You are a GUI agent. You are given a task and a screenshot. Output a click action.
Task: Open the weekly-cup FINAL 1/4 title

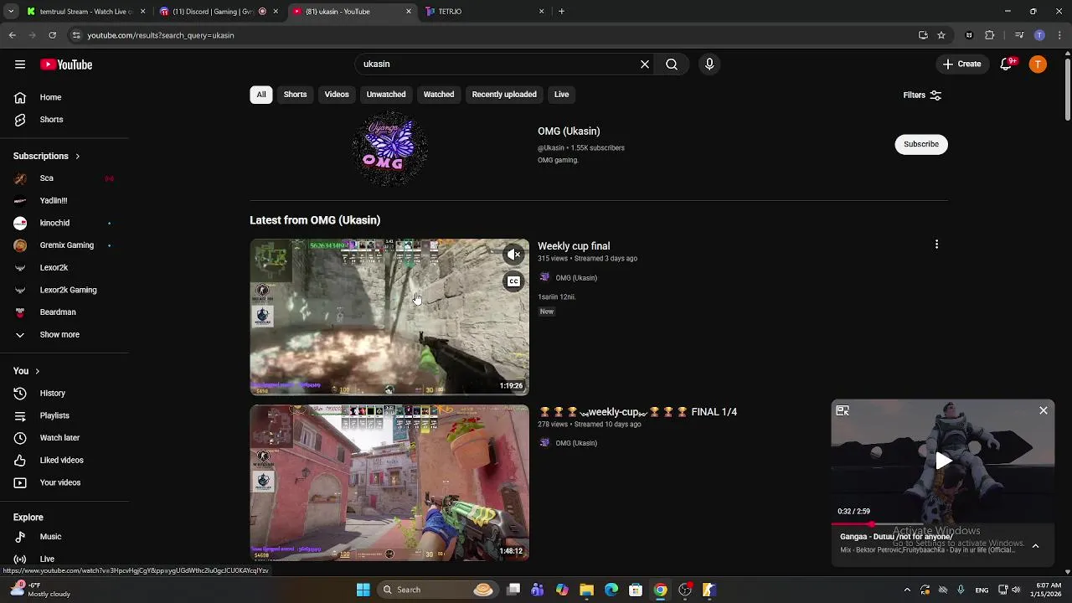pos(637,412)
